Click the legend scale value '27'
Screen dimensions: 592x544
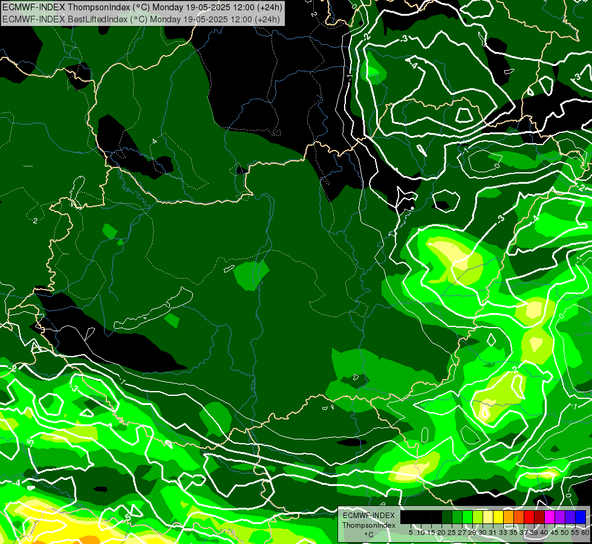pos(462,533)
